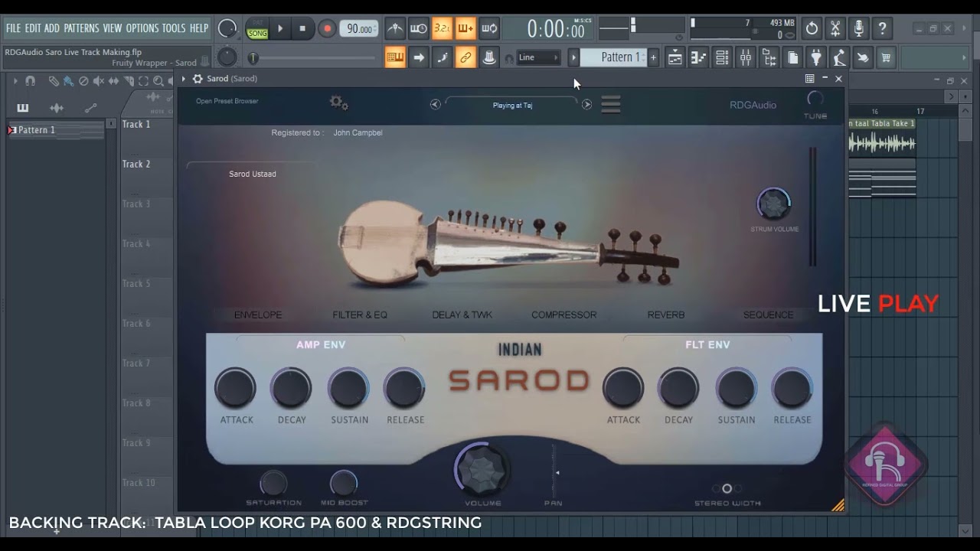Screen dimensions: 980x551
Task: Toggle note/clip grouping link icon
Action: [x=465, y=57]
